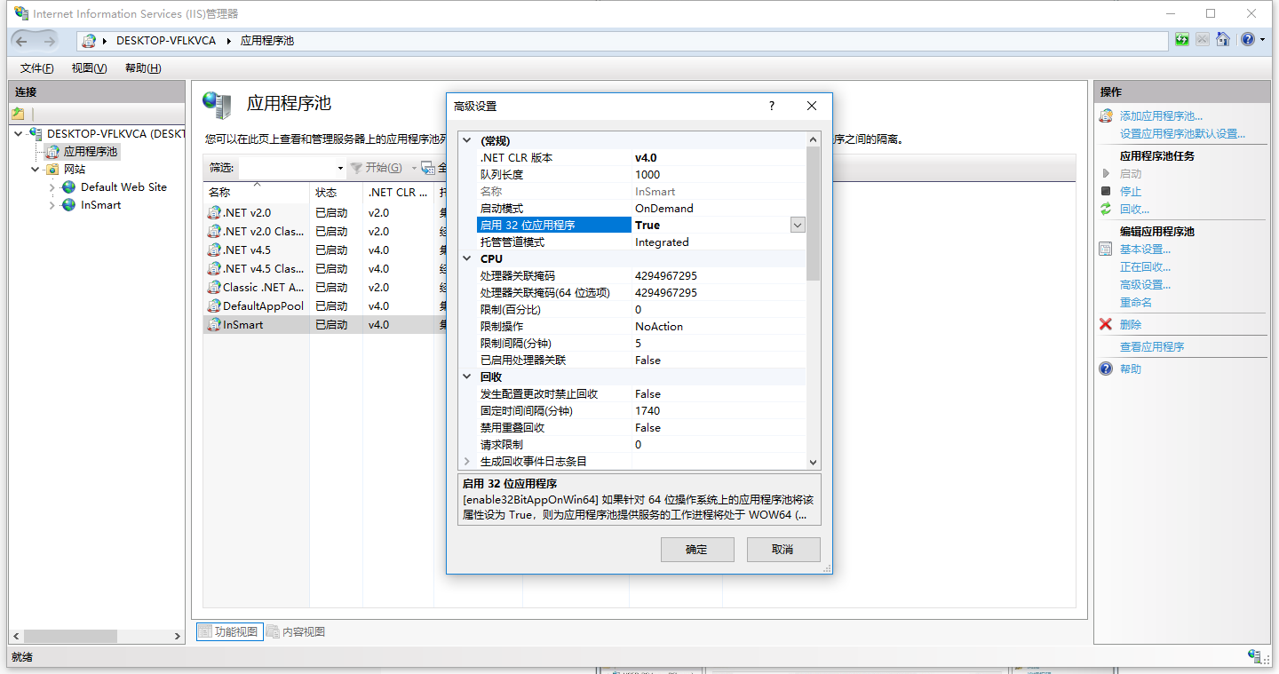This screenshot has width=1279, height=674.
Task: Click the 确定 button in 高级设置
Action: pyautogui.click(x=697, y=550)
